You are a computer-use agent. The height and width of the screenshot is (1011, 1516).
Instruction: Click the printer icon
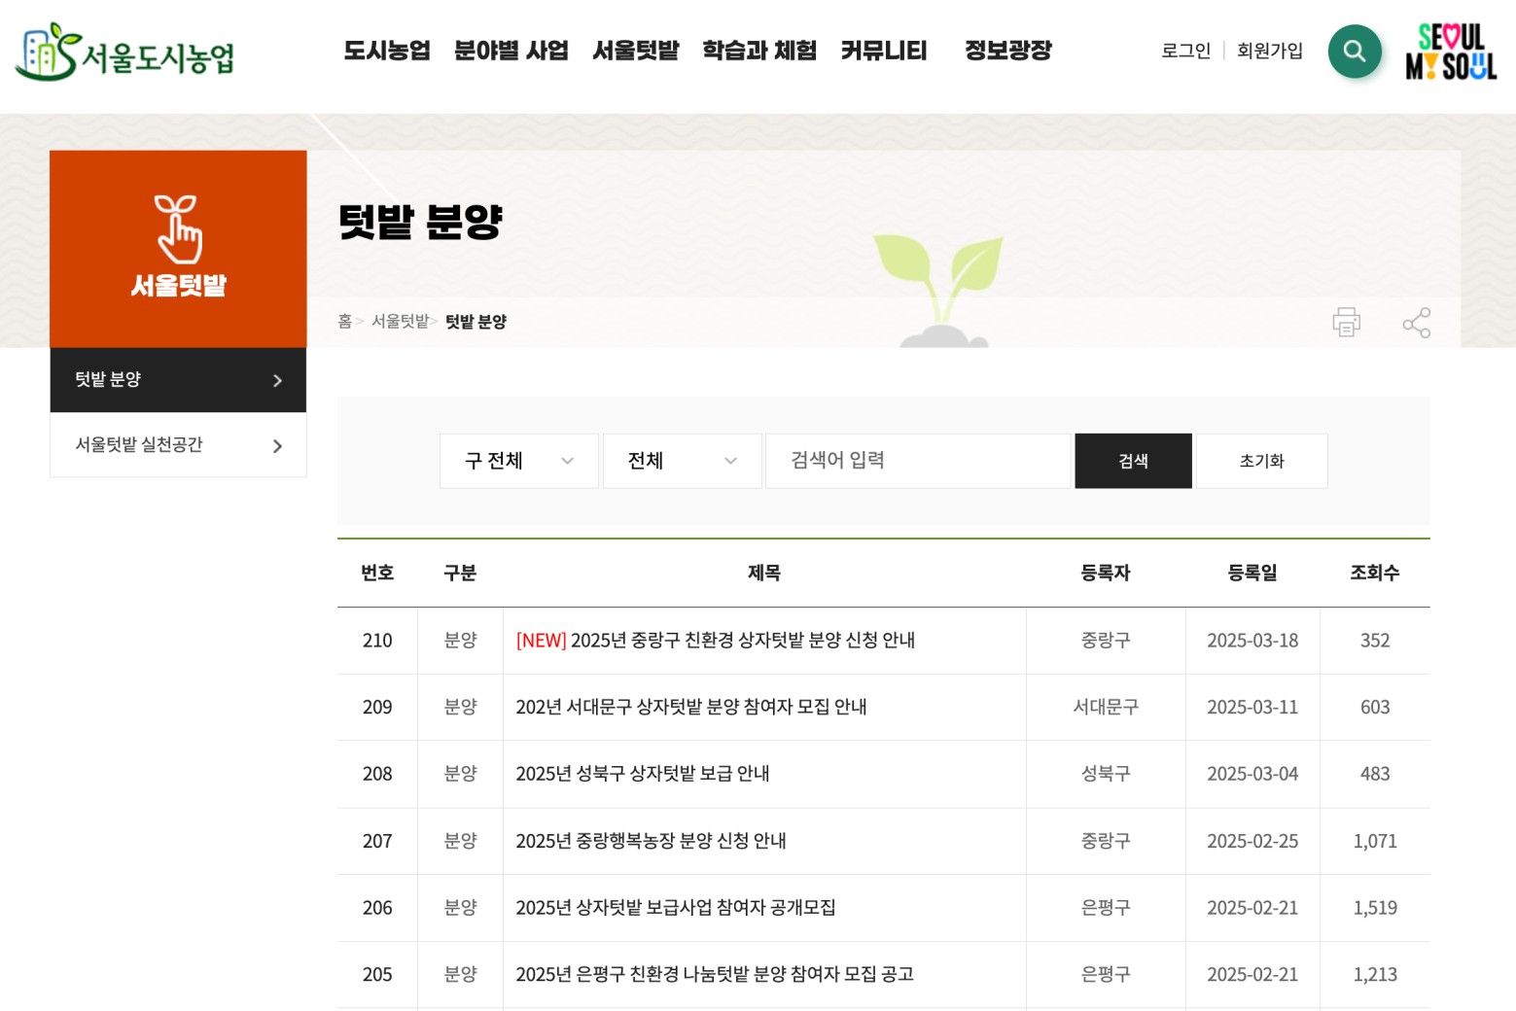point(1346,322)
